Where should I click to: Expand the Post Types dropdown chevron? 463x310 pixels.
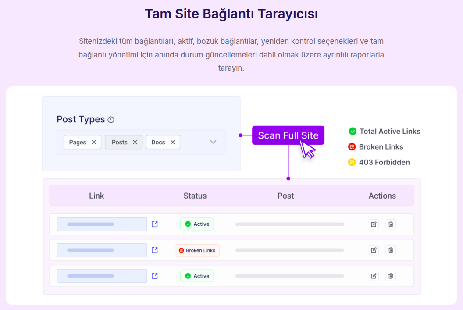(213, 142)
